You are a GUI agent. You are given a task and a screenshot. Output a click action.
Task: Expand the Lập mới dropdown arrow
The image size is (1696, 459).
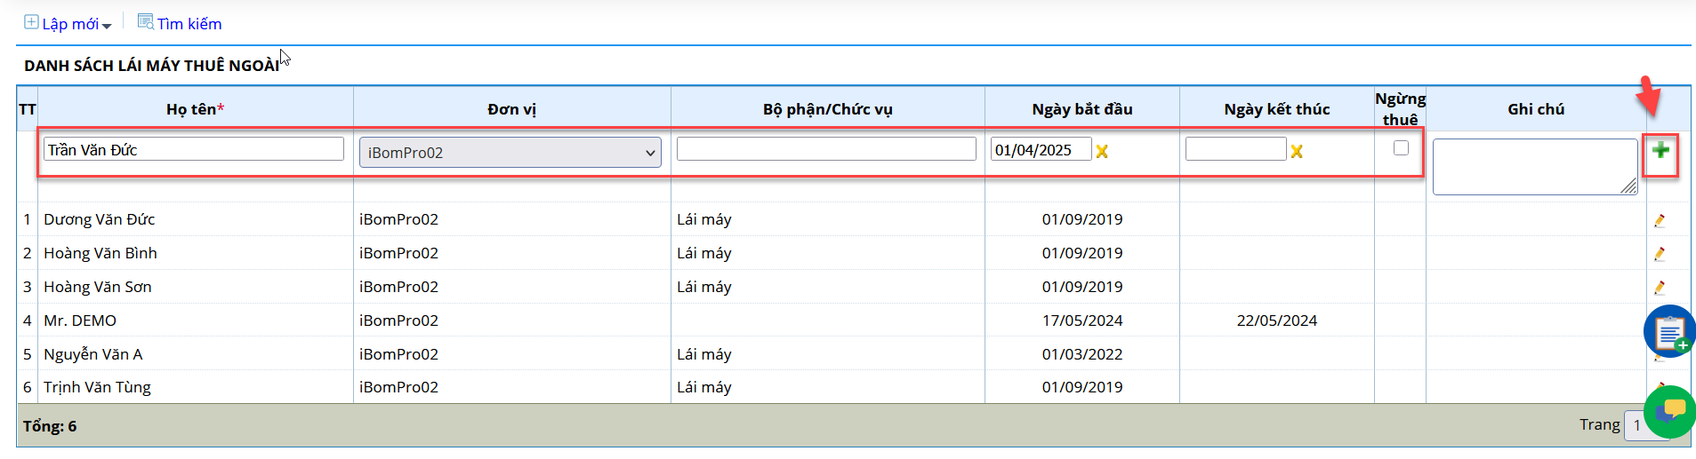click(107, 26)
